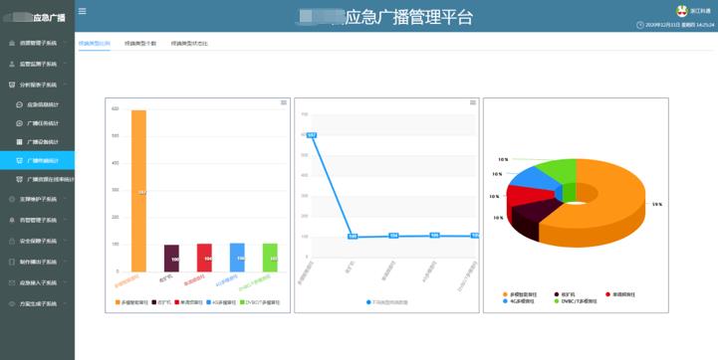This screenshot has width=718, height=360.
Task: Click the red swatch in the bar legend
Action: [x=176, y=302]
